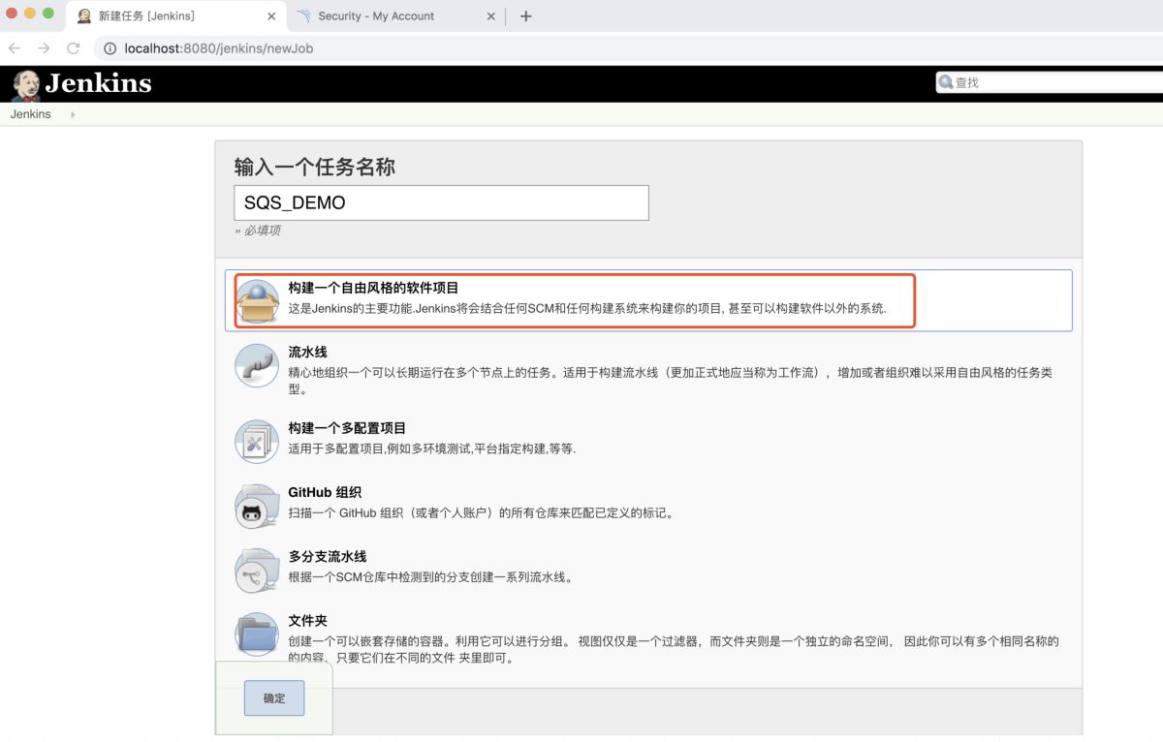The height and width of the screenshot is (742, 1163).
Task: Close the 新建任务 [Jenkins] tab
Action: pyautogui.click(x=270, y=16)
